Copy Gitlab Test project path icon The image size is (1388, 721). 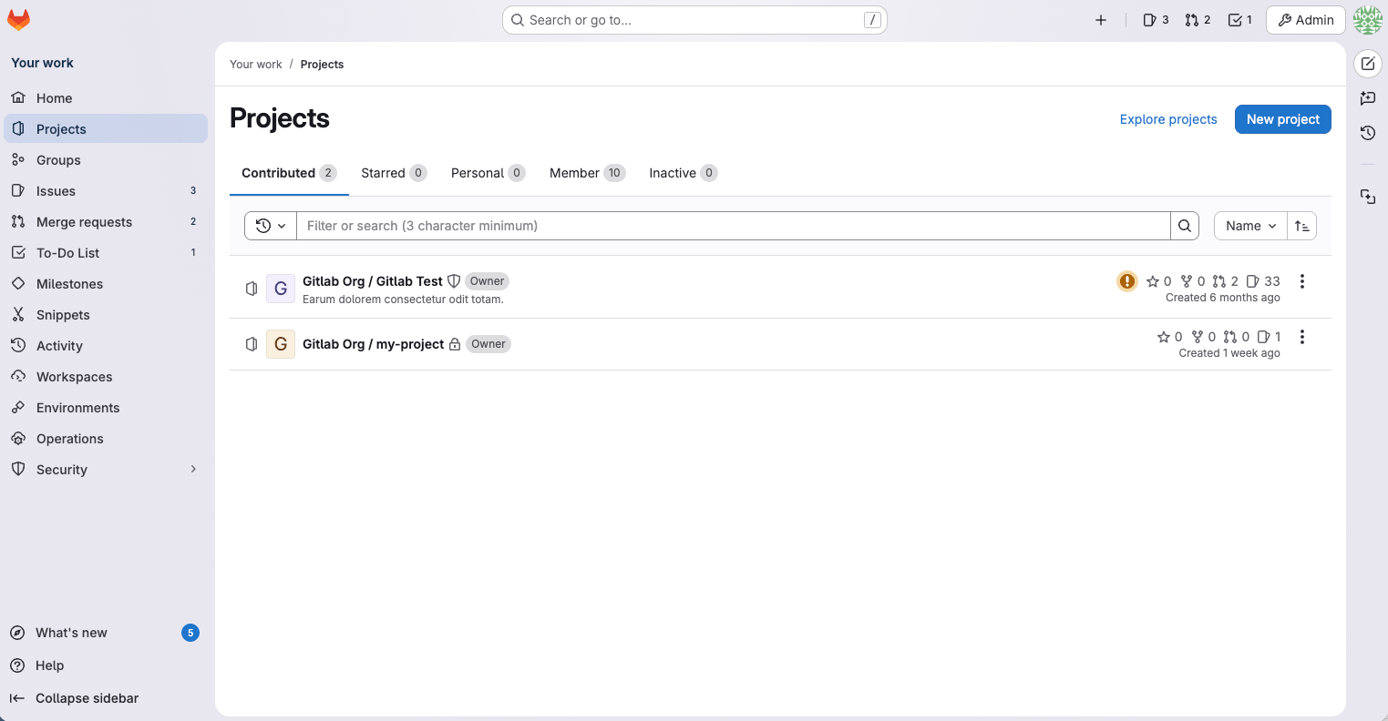pos(251,288)
